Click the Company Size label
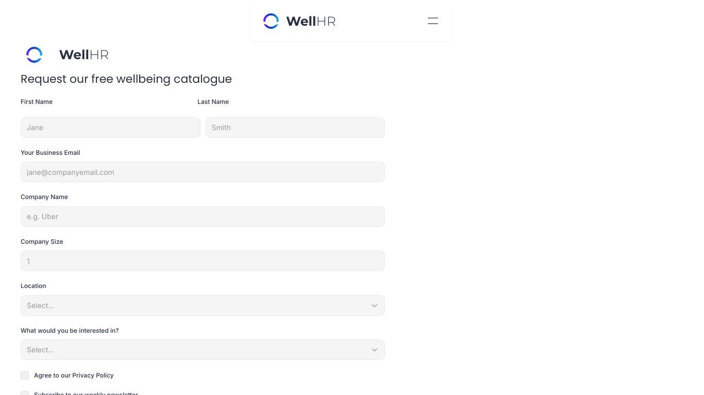This screenshot has width=704, height=395. point(42,242)
